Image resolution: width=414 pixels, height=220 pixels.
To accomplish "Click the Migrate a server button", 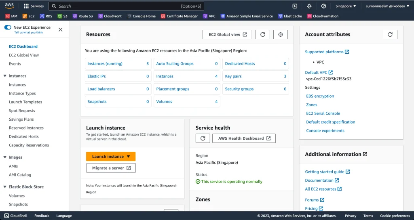I will coord(111,168).
